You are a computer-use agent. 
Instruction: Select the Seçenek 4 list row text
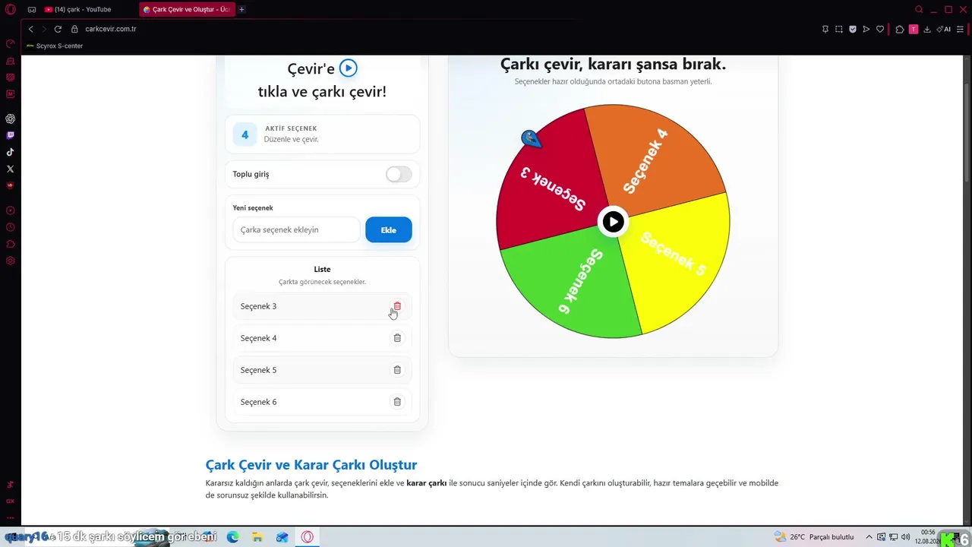click(x=258, y=338)
